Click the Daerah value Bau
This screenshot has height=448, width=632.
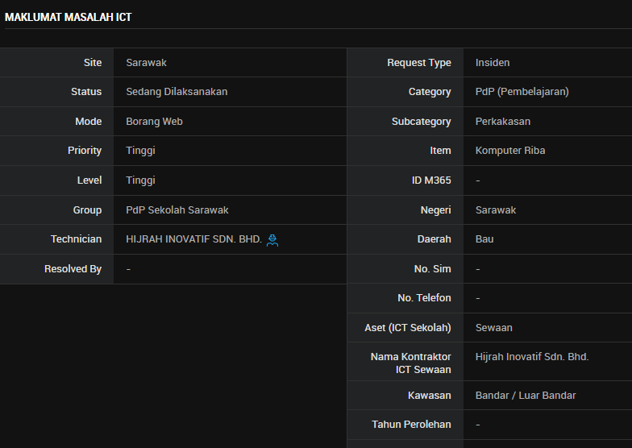click(484, 239)
